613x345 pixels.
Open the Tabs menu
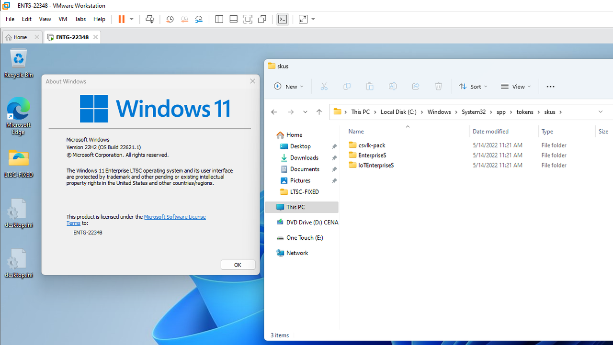80,19
